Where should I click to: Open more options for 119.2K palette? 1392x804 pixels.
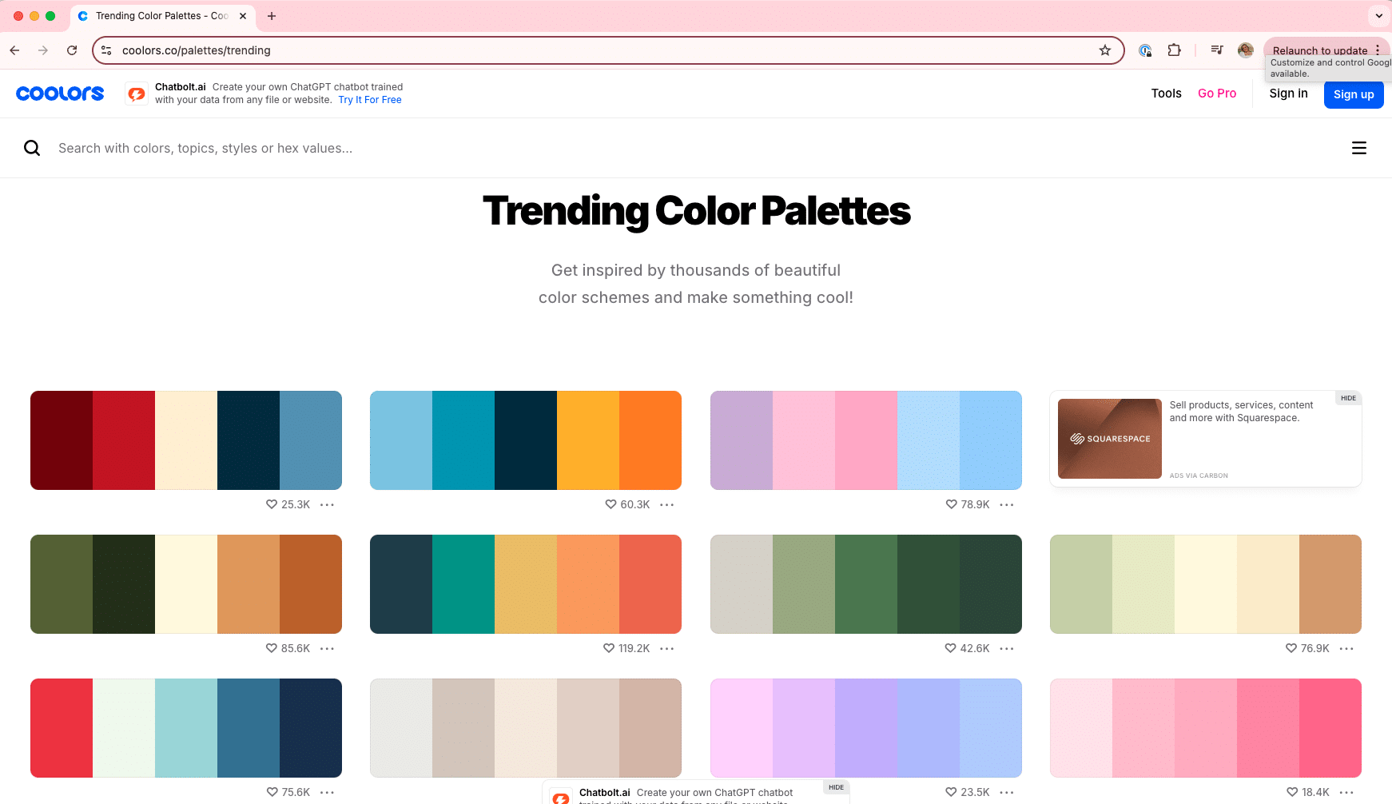tap(667, 648)
